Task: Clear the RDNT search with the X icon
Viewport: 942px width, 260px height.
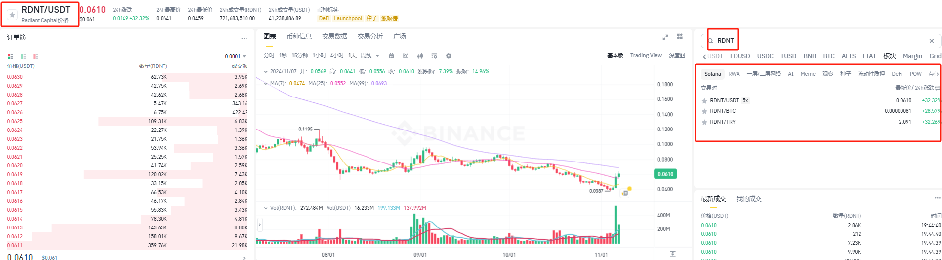Action: coord(932,41)
